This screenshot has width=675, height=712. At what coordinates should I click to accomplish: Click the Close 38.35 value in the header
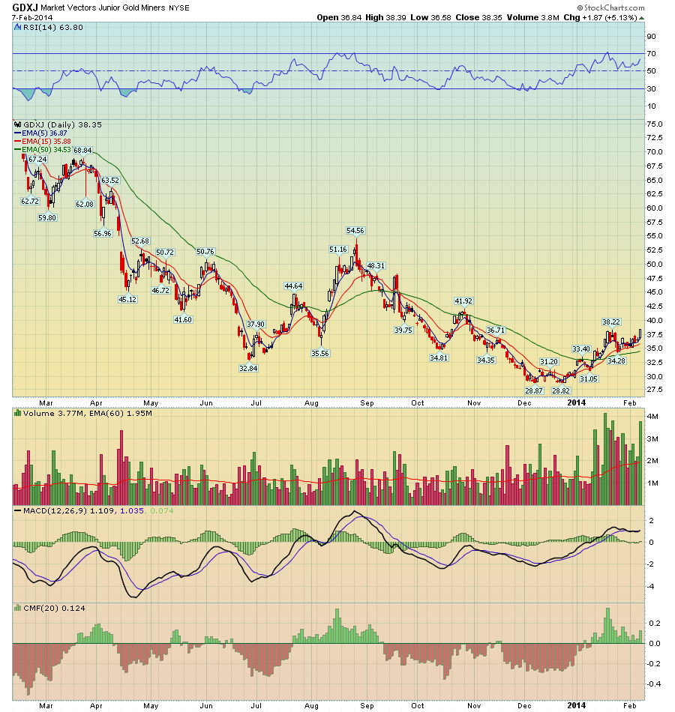[x=478, y=18]
